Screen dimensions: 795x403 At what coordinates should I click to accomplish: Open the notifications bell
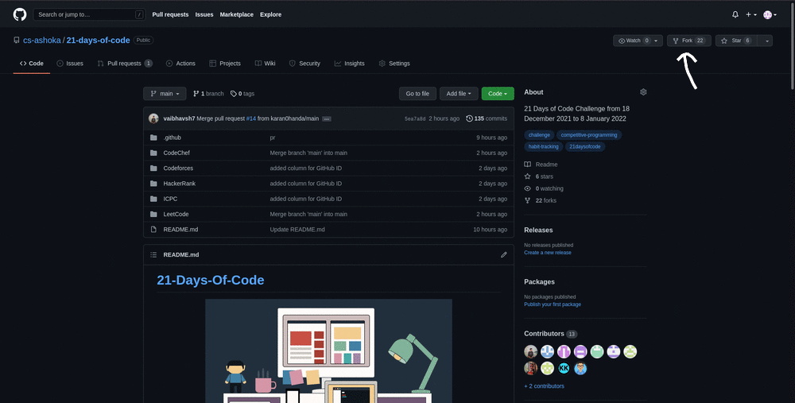tap(735, 14)
